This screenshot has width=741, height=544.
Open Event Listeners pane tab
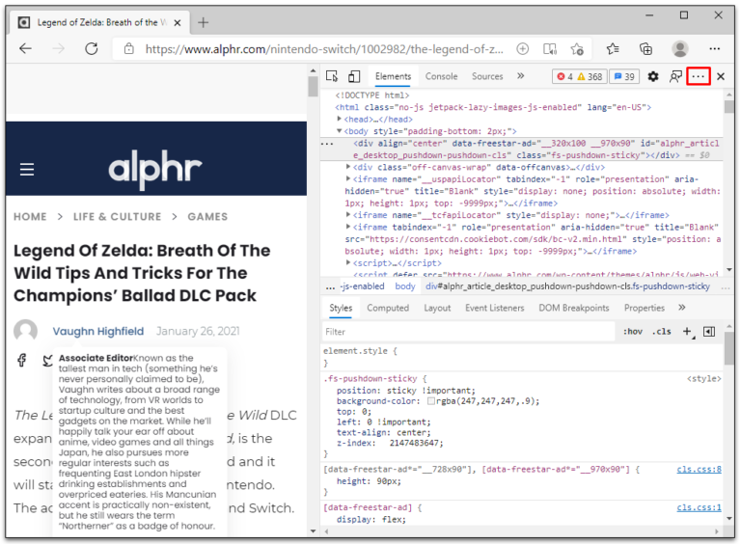pos(495,308)
